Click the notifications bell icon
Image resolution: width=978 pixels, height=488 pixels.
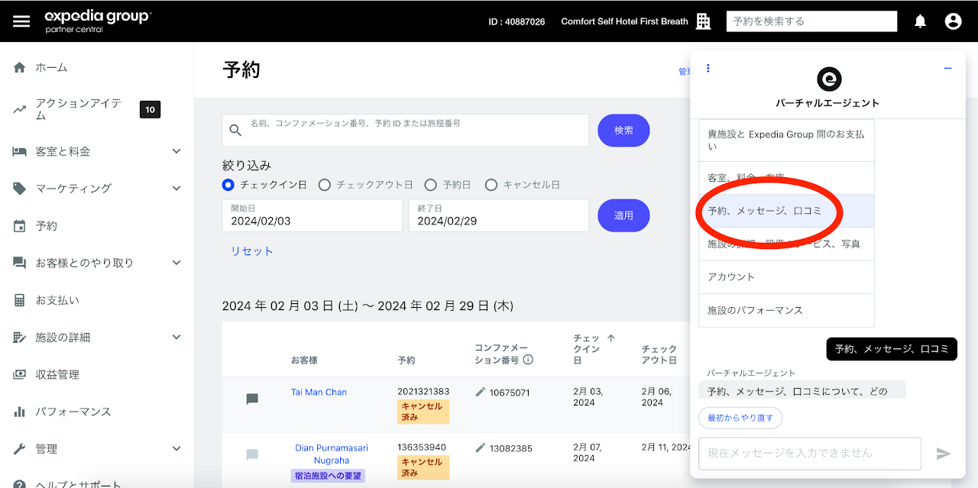(x=920, y=21)
